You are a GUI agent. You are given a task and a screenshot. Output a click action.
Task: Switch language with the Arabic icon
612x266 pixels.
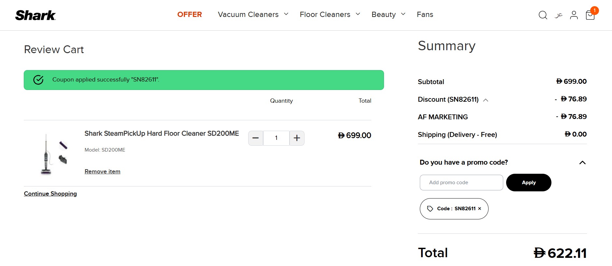point(559,15)
